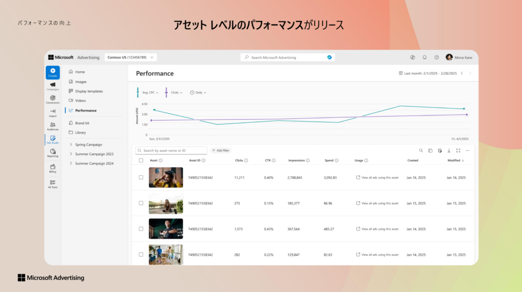Open the Import section icon
This screenshot has height=292, width=522.
(x=53, y=113)
